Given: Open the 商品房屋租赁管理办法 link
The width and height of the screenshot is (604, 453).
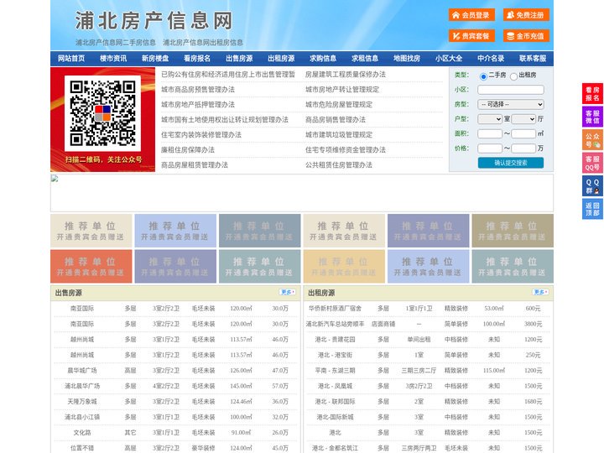Looking at the screenshot, I should coord(195,165).
